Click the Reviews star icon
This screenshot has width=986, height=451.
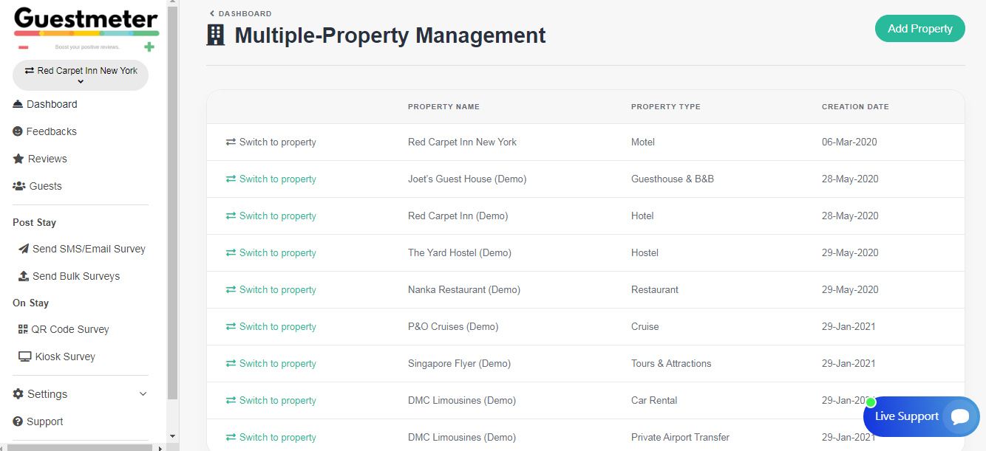pos(18,159)
